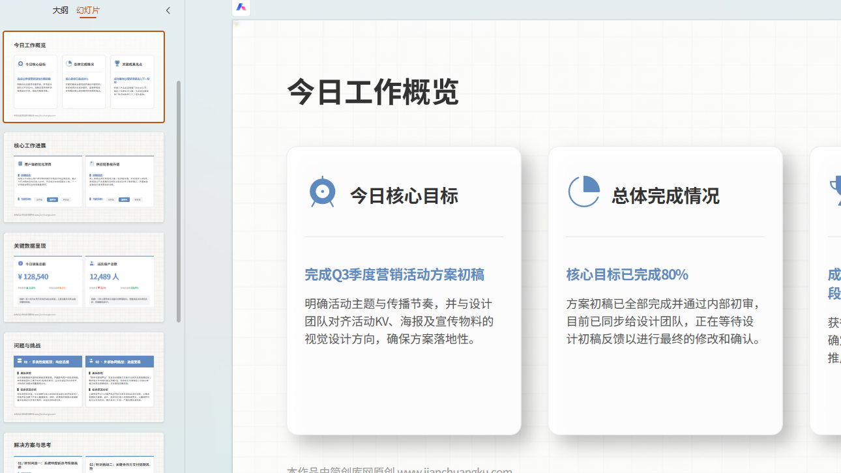Select the slide title 今日工作概览
Viewport: 841px width, 473px height.
(373, 92)
